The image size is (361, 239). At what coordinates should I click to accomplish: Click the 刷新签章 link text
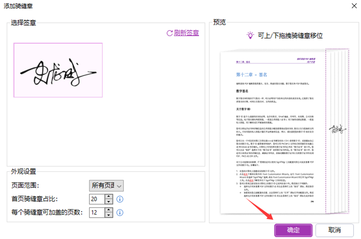click(186, 33)
